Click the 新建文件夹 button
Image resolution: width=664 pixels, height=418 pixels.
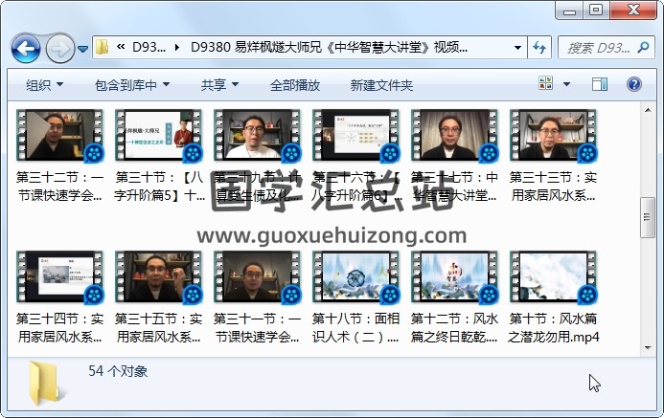(x=381, y=85)
